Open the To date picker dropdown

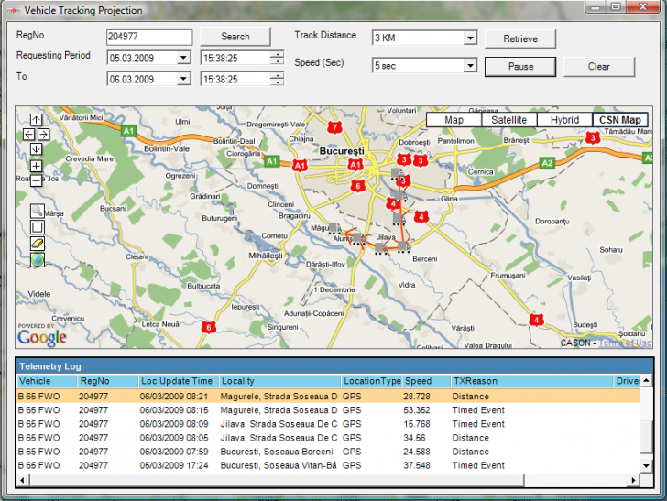click(x=183, y=79)
